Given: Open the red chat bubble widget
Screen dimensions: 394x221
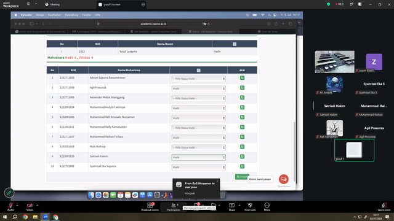Looking at the screenshot, I should [x=284, y=179].
